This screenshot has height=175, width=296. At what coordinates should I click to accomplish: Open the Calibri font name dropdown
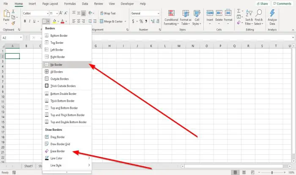click(48, 13)
